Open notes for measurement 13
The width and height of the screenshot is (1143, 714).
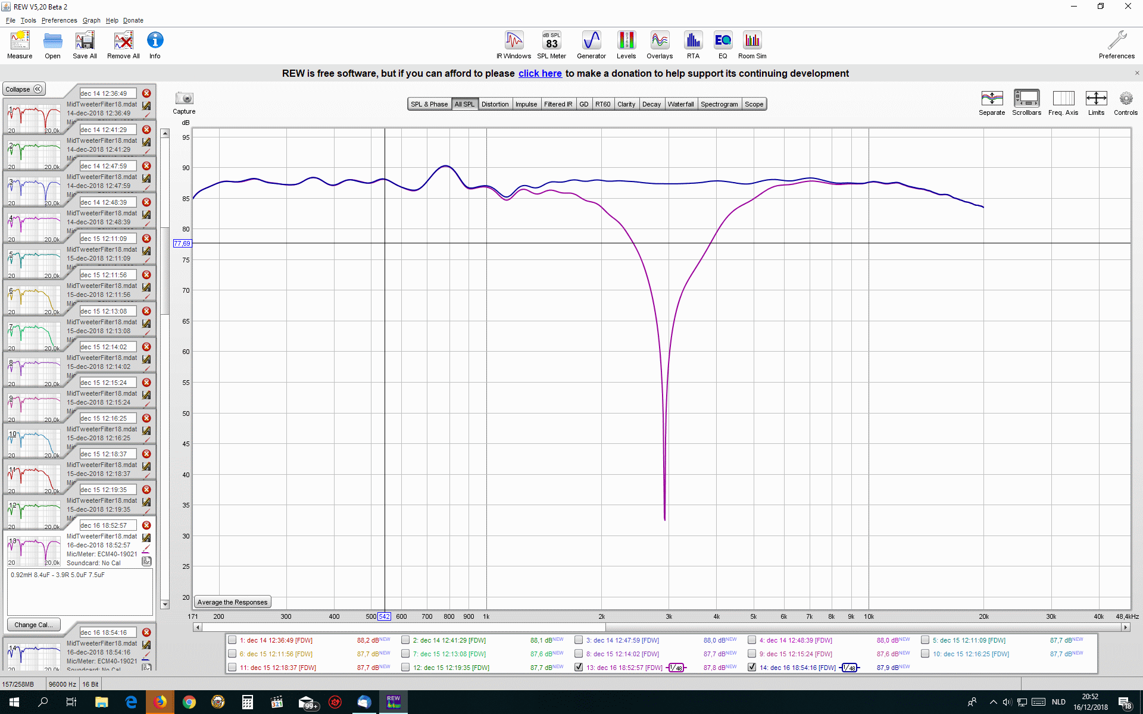pos(146,561)
